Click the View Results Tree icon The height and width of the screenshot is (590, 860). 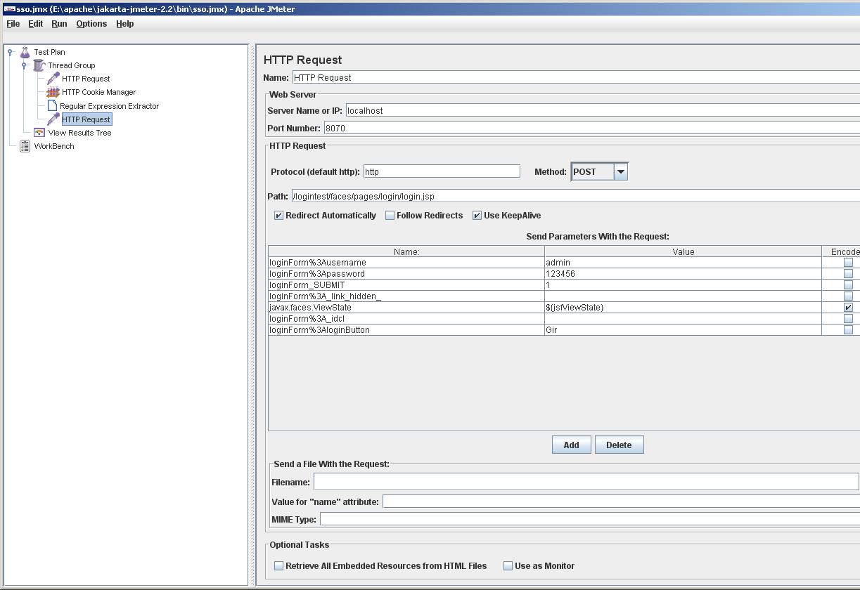pos(39,132)
